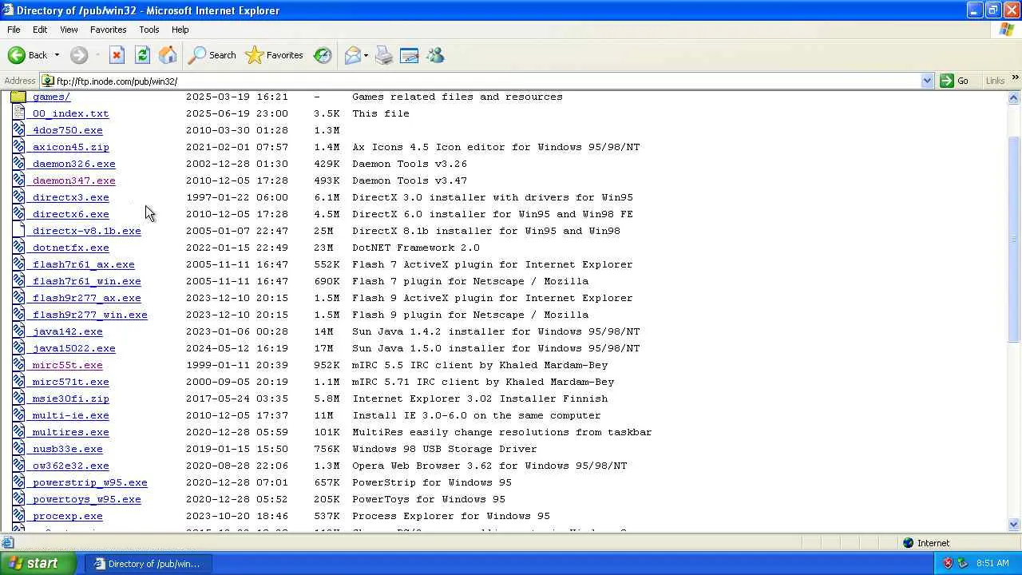Click the taskbar clock showing 8:51 AM
Screen dimensions: 1022x575
coord(992,563)
